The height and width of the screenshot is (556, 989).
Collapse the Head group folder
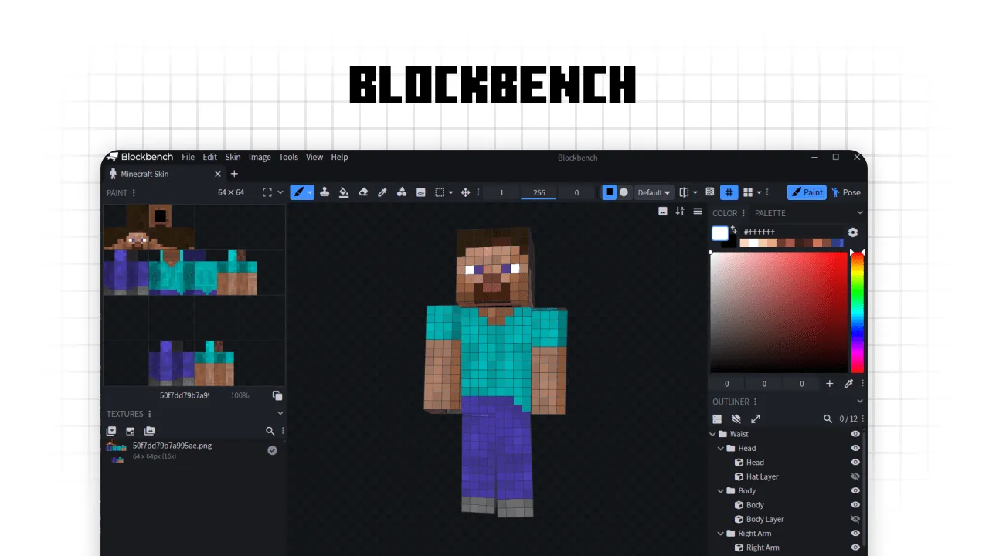pyautogui.click(x=721, y=448)
